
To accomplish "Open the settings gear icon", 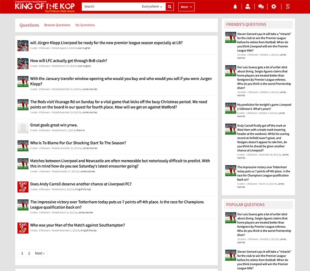I will coord(274,7).
